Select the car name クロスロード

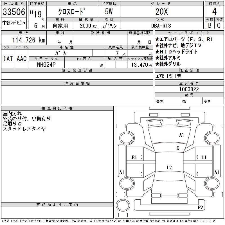pos(72,12)
